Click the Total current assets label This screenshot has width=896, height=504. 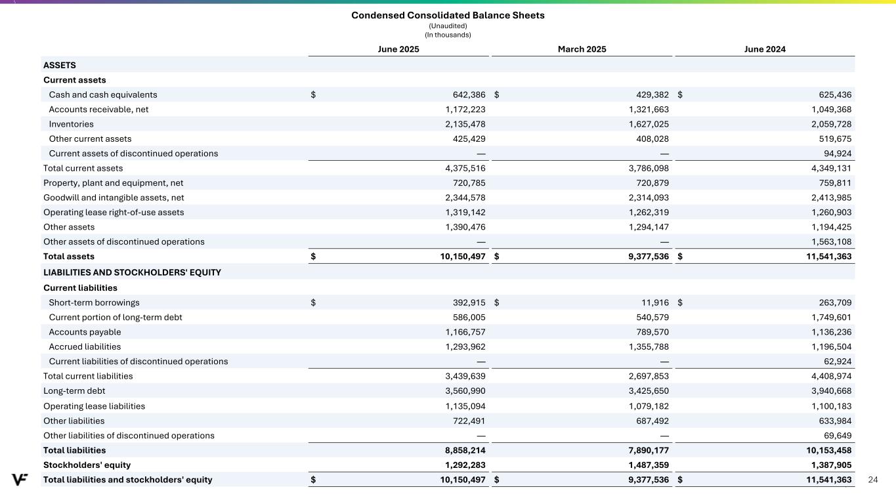pos(83,168)
